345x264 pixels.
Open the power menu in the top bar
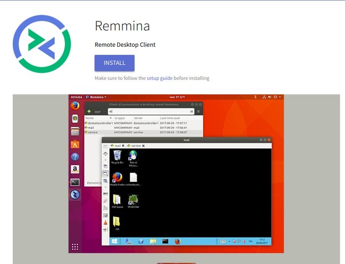click(277, 97)
